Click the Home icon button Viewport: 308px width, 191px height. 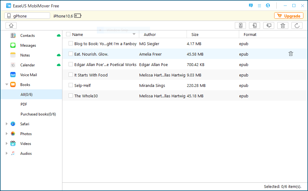[x=11, y=26]
